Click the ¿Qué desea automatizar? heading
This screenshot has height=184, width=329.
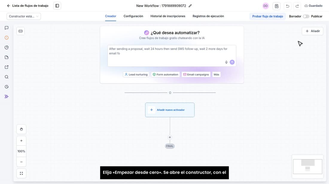click(175, 33)
